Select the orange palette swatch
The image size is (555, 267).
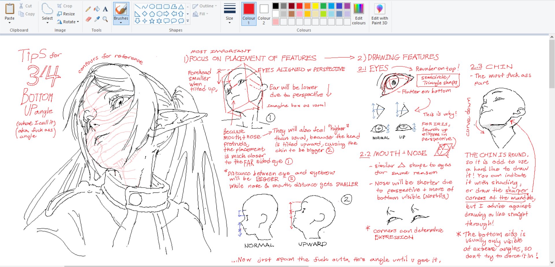(x=307, y=6)
